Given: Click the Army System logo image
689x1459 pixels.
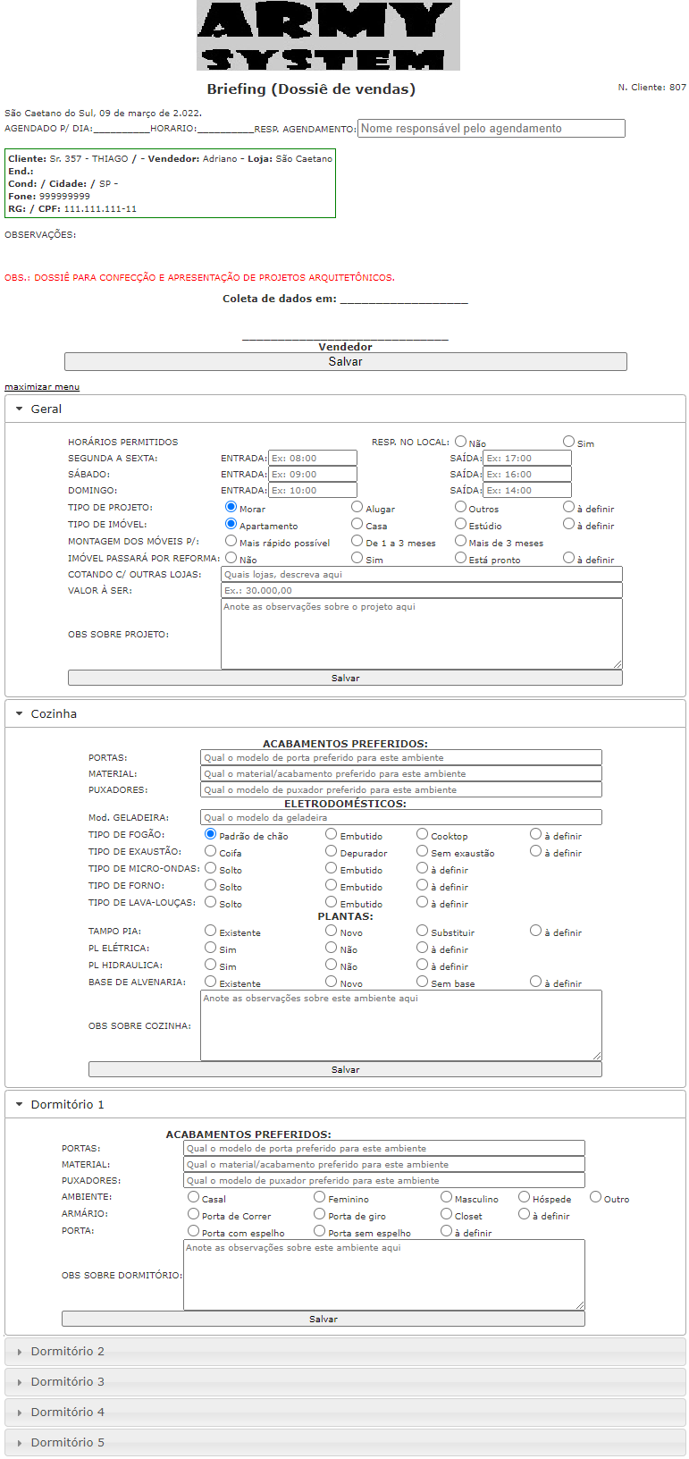Looking at the screenshot, I should [x=328, y=36].
